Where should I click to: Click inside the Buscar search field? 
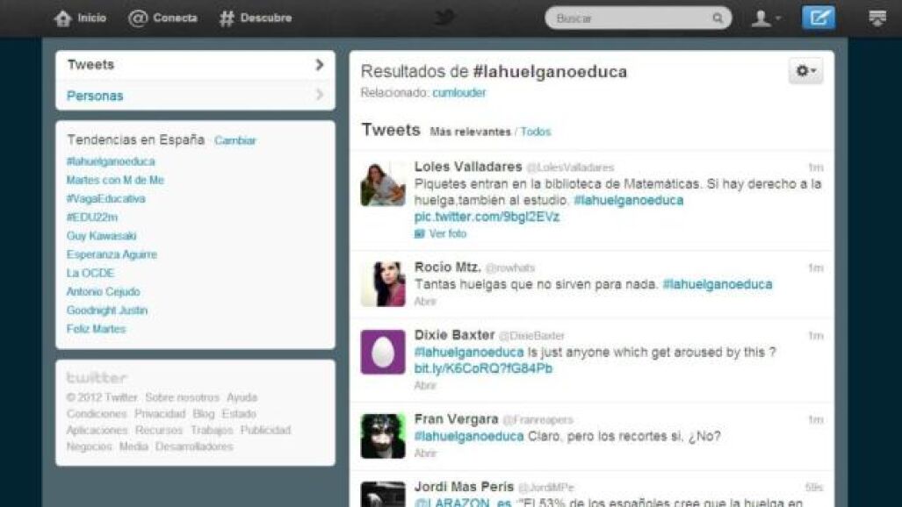[x=631, y=18]
